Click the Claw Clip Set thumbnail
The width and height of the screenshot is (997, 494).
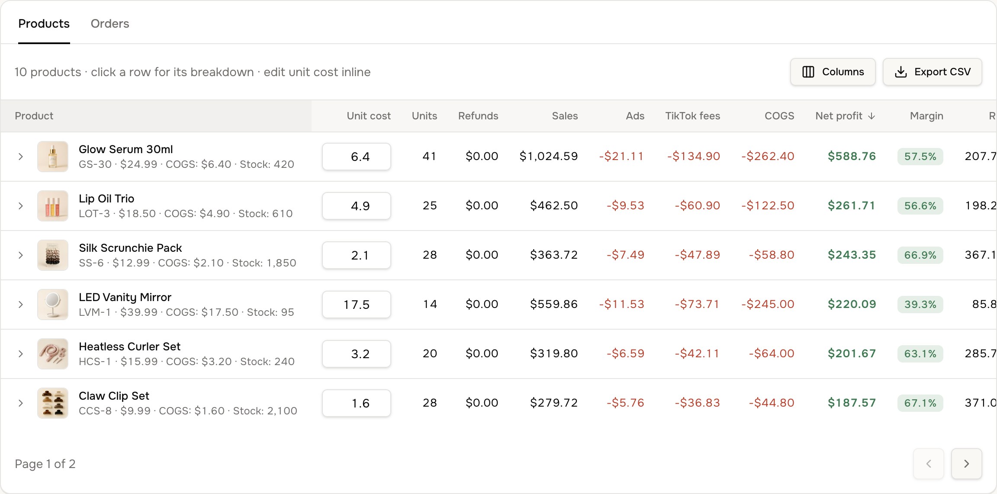[53, 403]
